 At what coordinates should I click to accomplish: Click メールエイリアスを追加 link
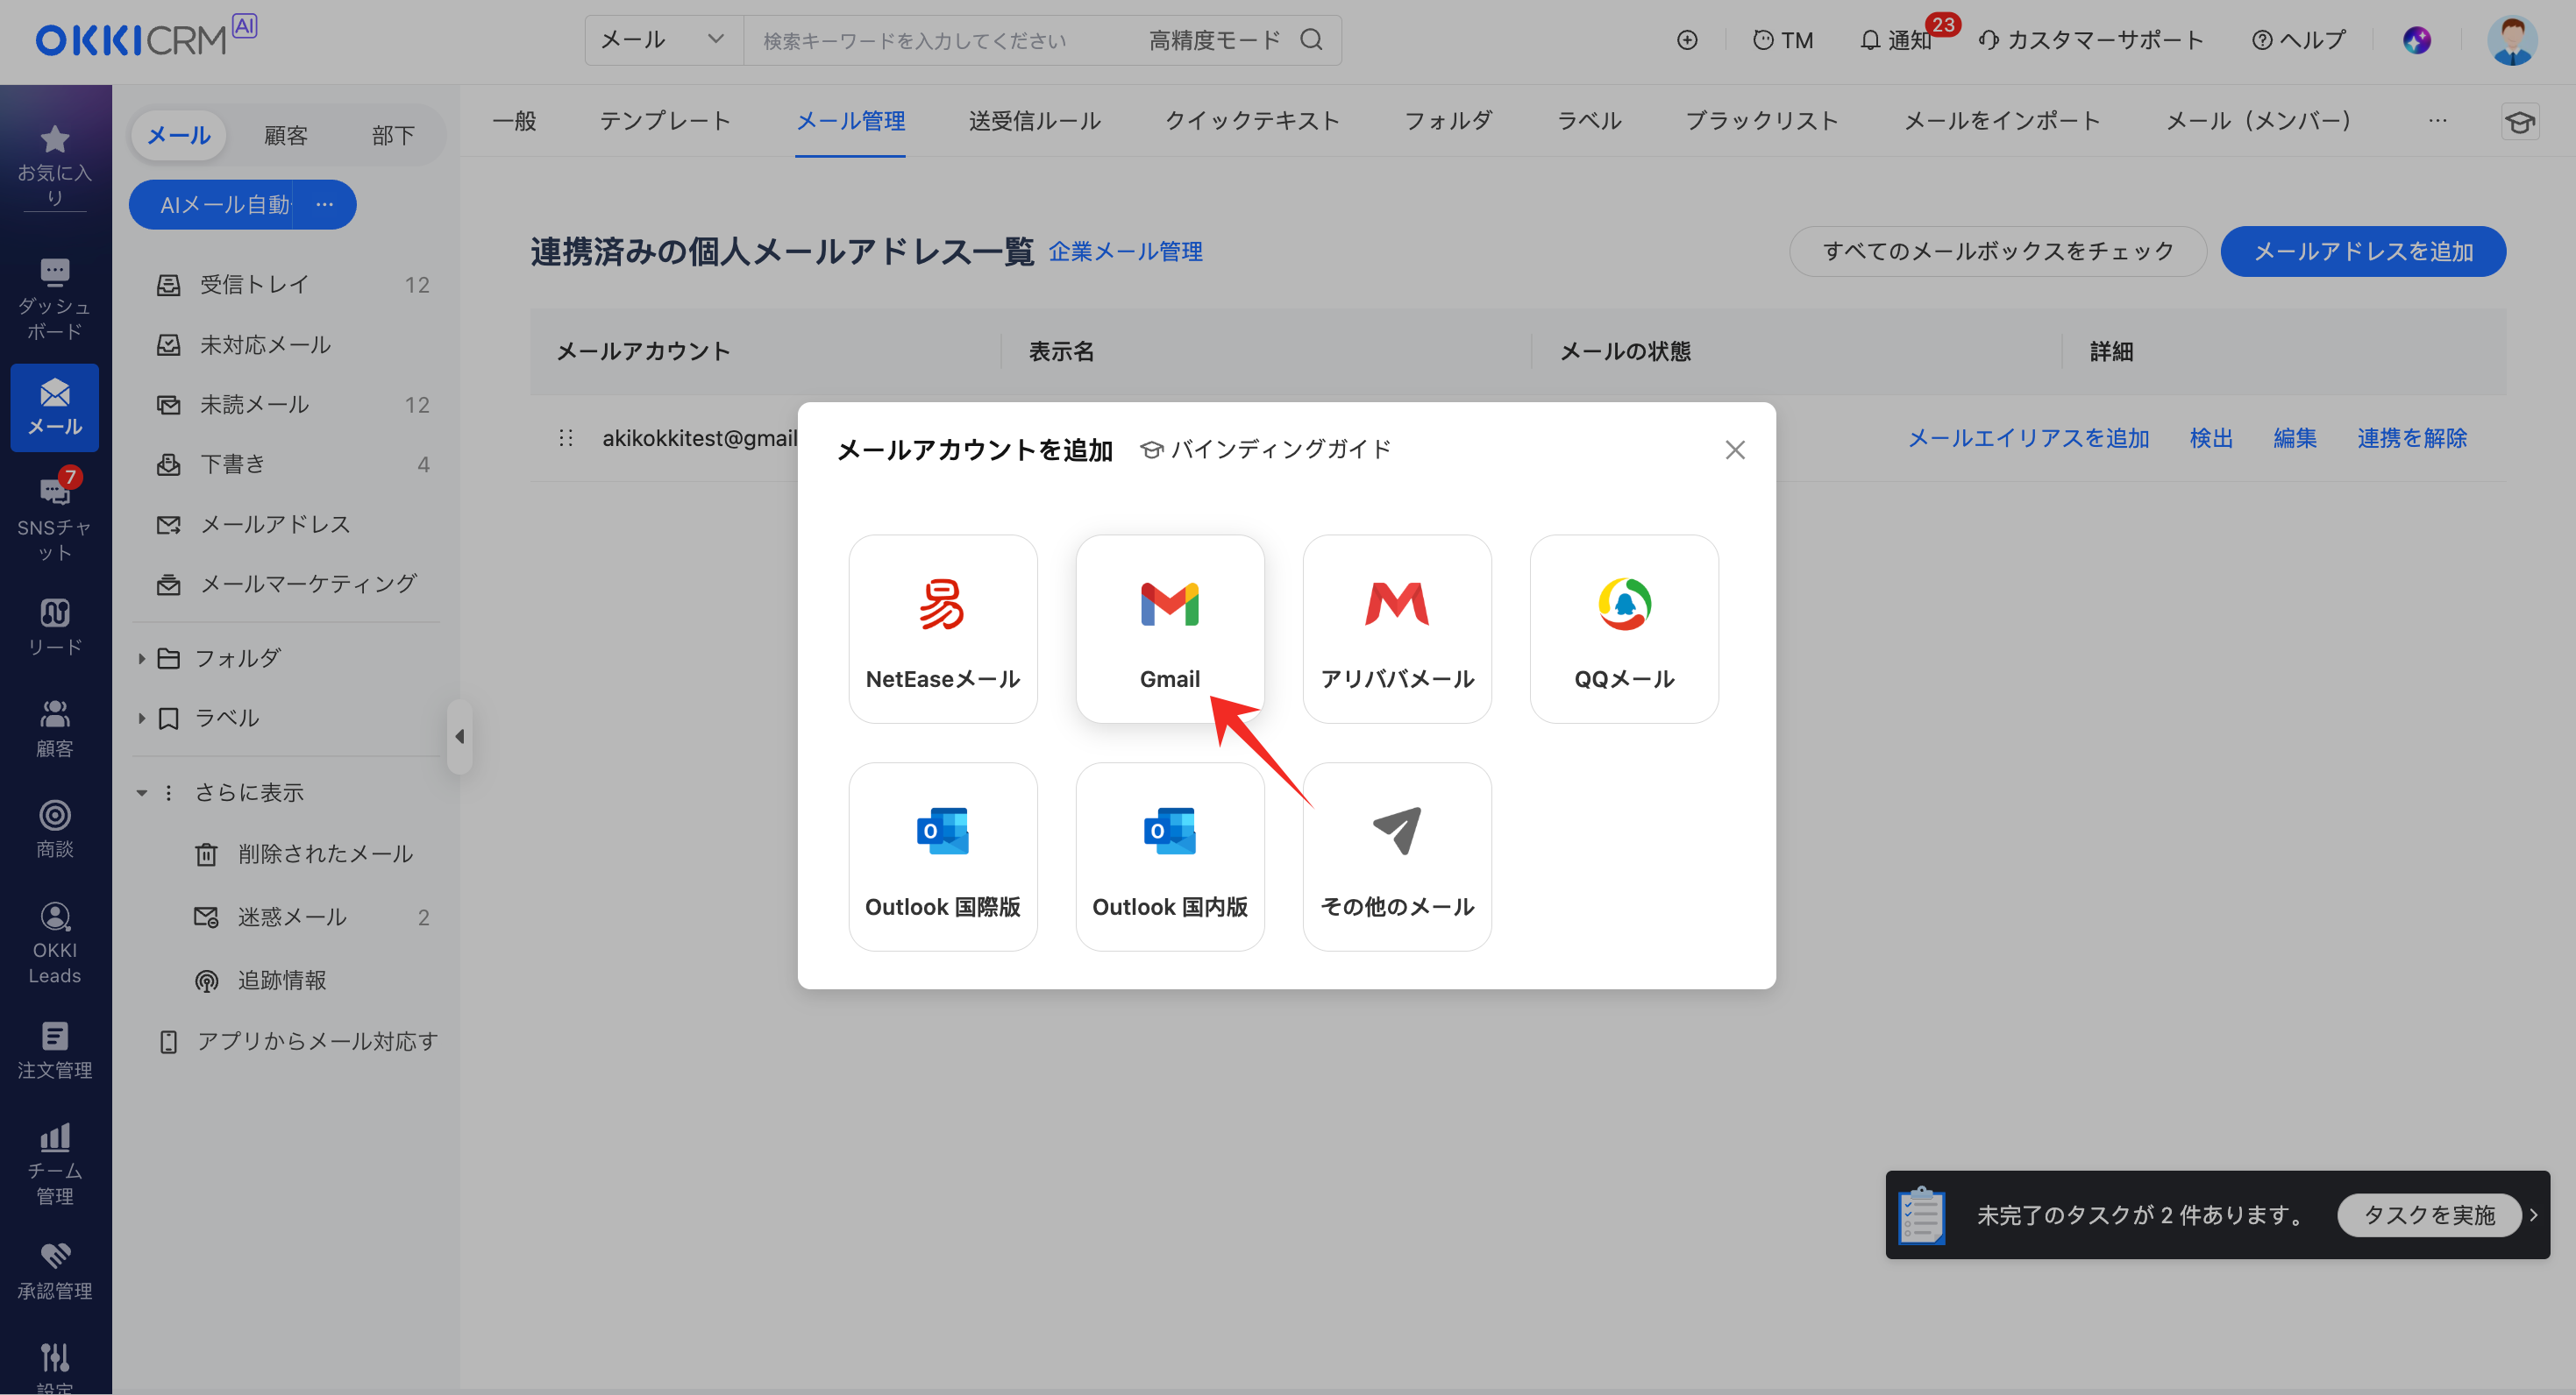2028,439
